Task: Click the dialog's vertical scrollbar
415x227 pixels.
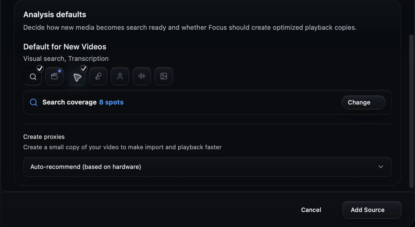Action: click(411, 111)
